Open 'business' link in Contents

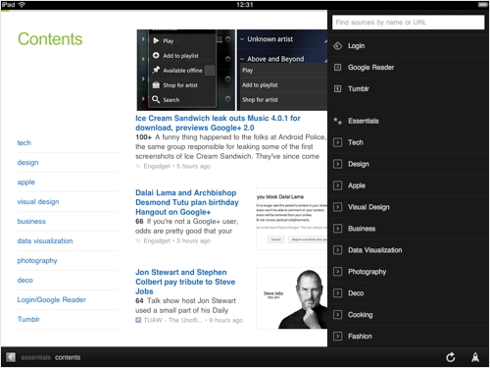point(31,222)
